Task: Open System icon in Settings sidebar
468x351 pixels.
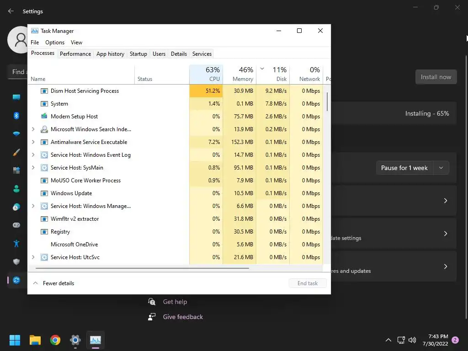Action: click(x=16, y=97)
